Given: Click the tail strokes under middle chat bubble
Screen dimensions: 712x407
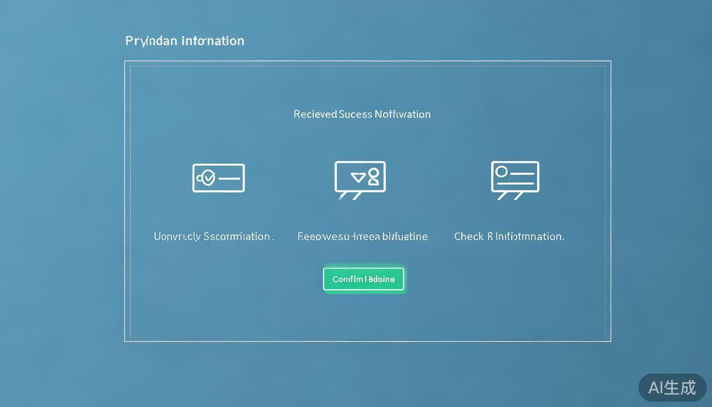Looking at the screenshot, I should coord(351,196).
